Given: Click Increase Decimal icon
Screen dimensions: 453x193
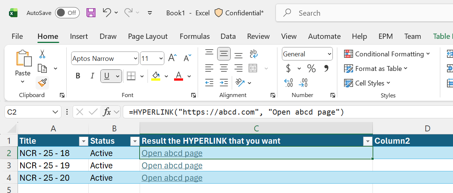Looking at the screenshot, I should tap(288, 83).
